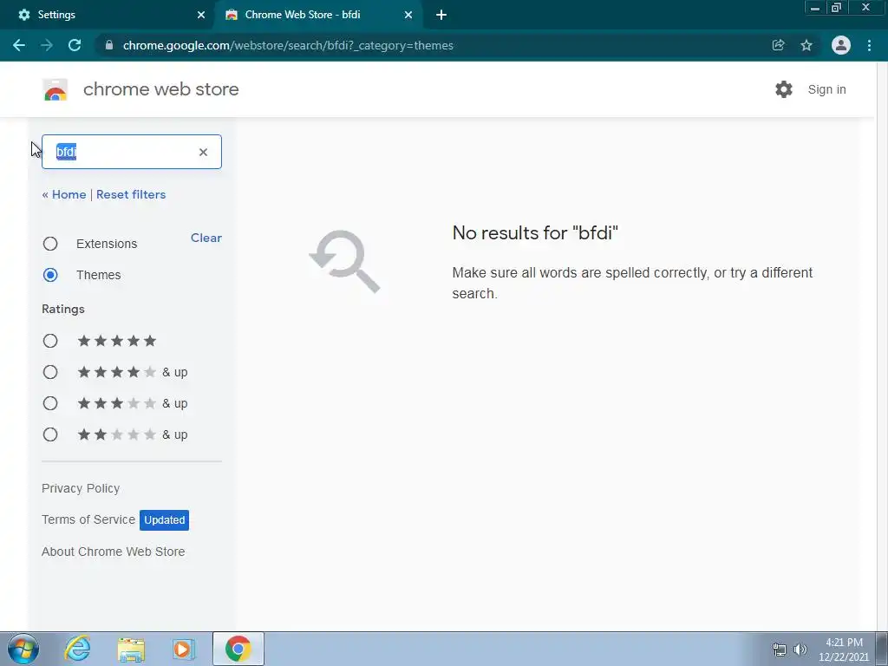Click the blue Updated badge
Screen dimensions: 888x666
[164, 520]
